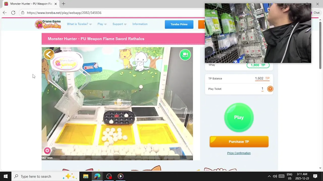Image resolution: width=323 pixels, height=181 pixels.
Task: Click the OBS taskbar icon
Action: (109, 176)
